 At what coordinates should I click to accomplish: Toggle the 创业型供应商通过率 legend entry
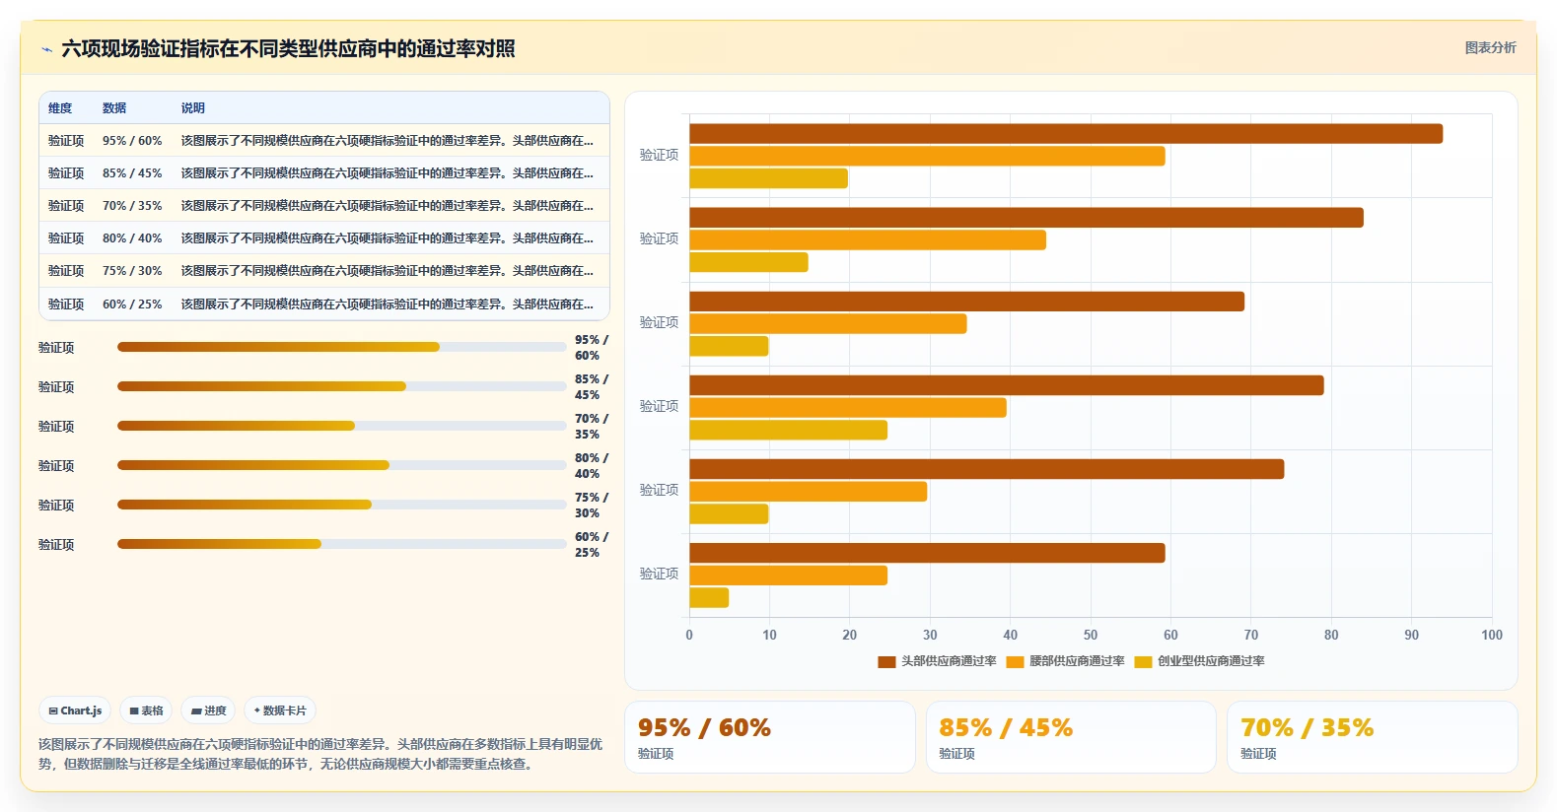(1199, 661)
